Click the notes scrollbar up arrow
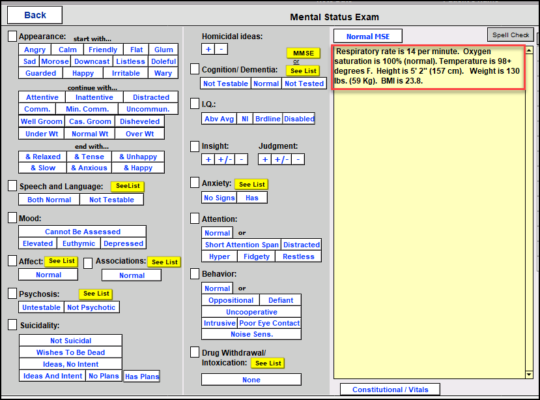This screenshot has width=540, height=400. (x=530, y=50)
